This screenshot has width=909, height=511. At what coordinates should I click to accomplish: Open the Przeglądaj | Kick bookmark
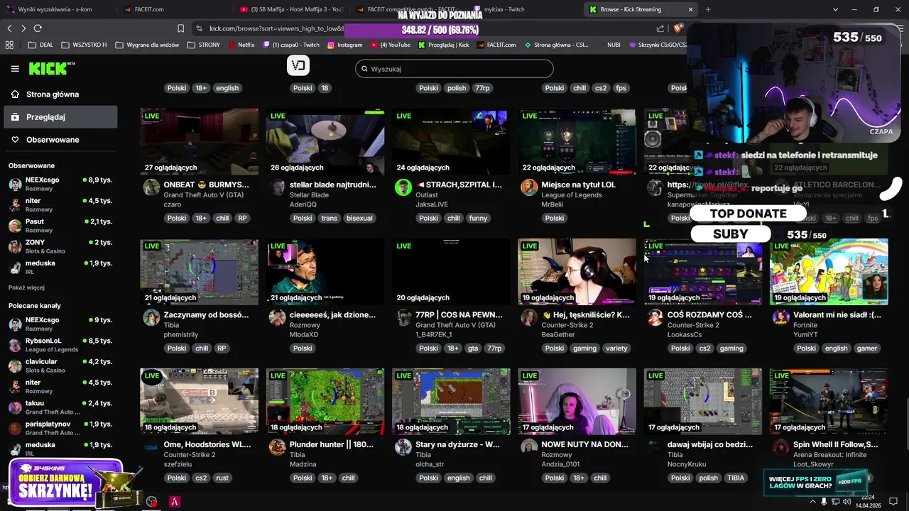[444, 45]
